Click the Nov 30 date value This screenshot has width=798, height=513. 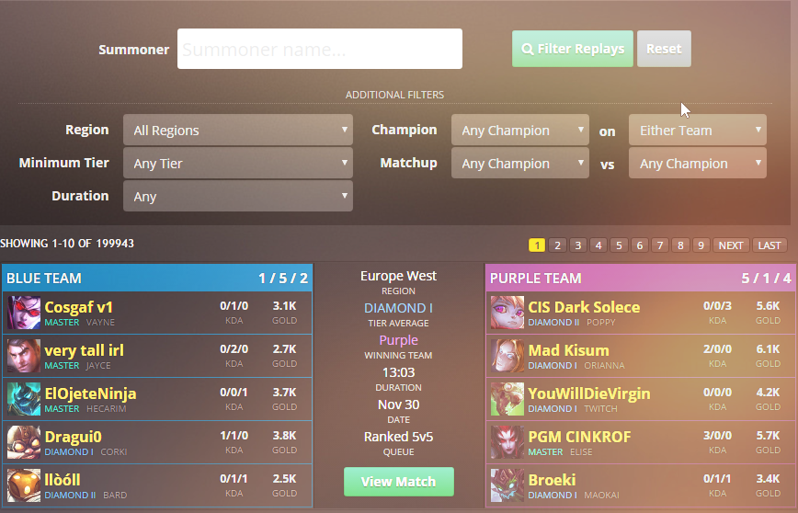(x=398, y=405)
